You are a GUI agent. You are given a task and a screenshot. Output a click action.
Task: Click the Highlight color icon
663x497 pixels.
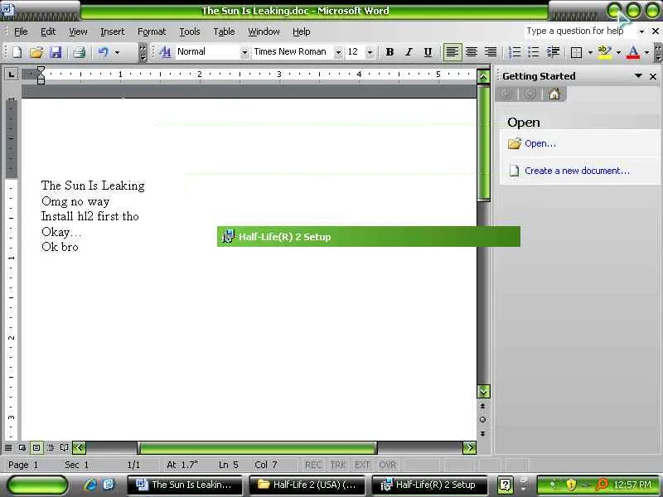point(605,52)
